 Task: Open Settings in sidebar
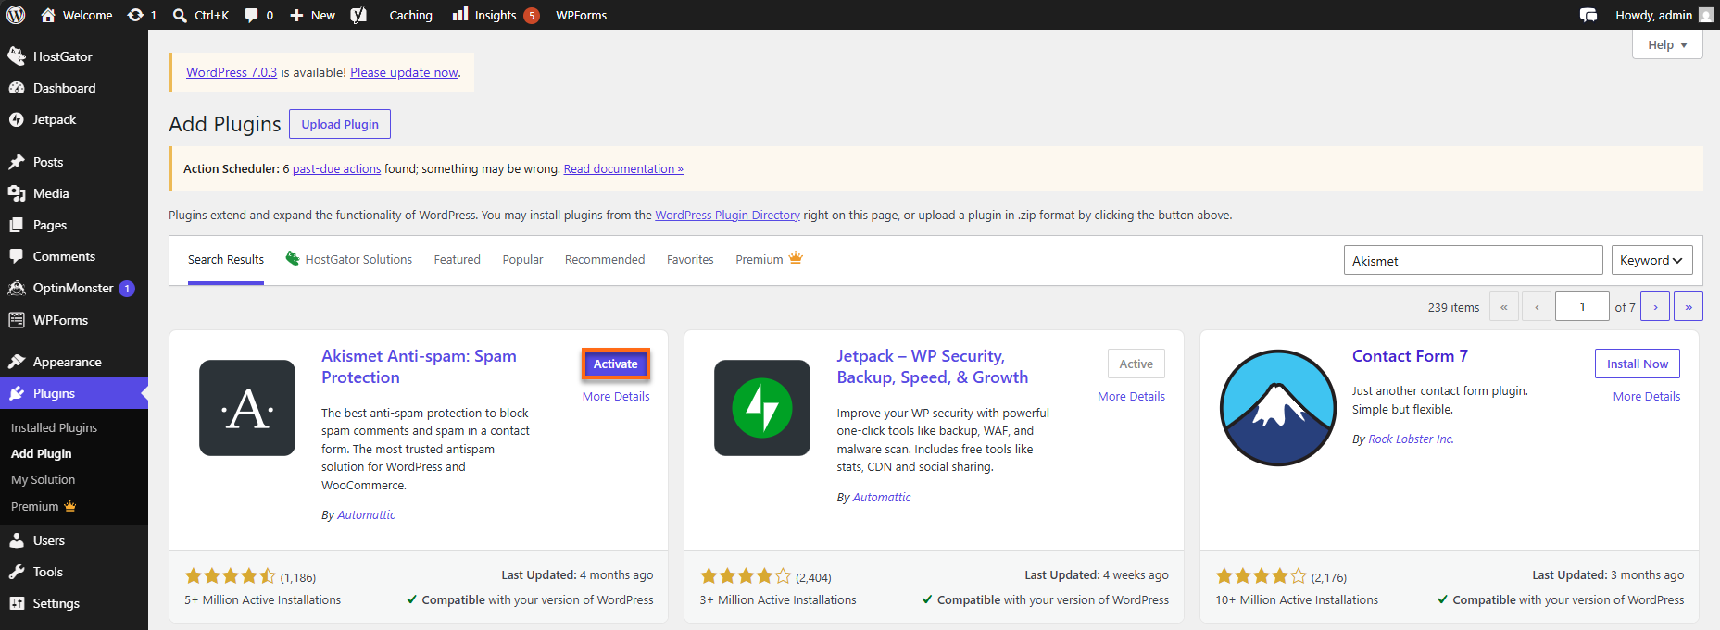click(74, 603)
